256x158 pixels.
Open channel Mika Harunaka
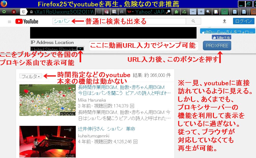tap(92, 100)
